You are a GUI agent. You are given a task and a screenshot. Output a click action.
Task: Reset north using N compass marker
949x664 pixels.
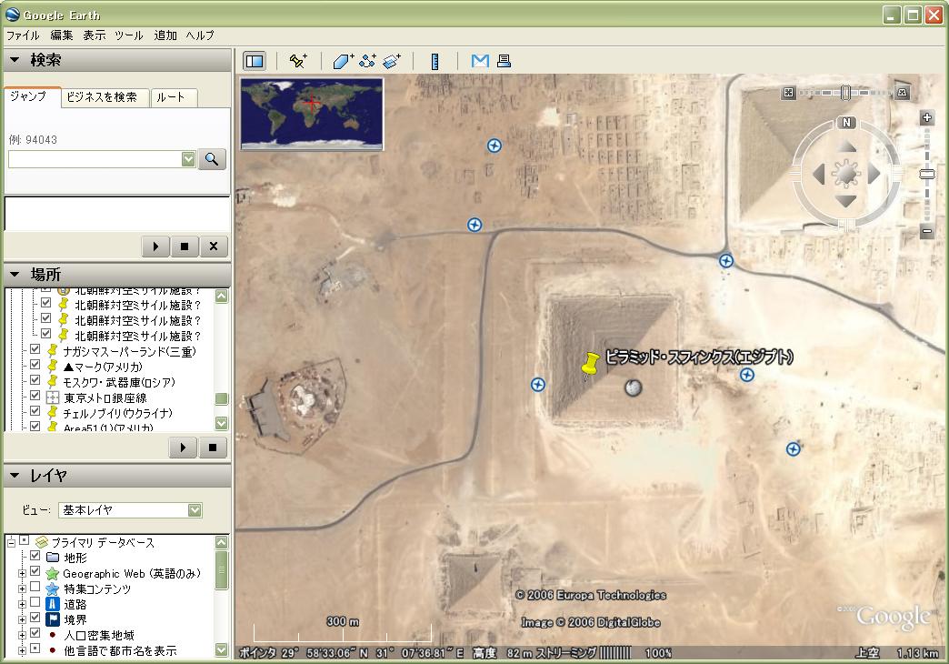pos(846,123)
